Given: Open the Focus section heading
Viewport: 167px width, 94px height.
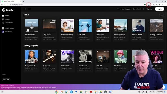Looking at the screenshot, I should (x=26, y=15).
